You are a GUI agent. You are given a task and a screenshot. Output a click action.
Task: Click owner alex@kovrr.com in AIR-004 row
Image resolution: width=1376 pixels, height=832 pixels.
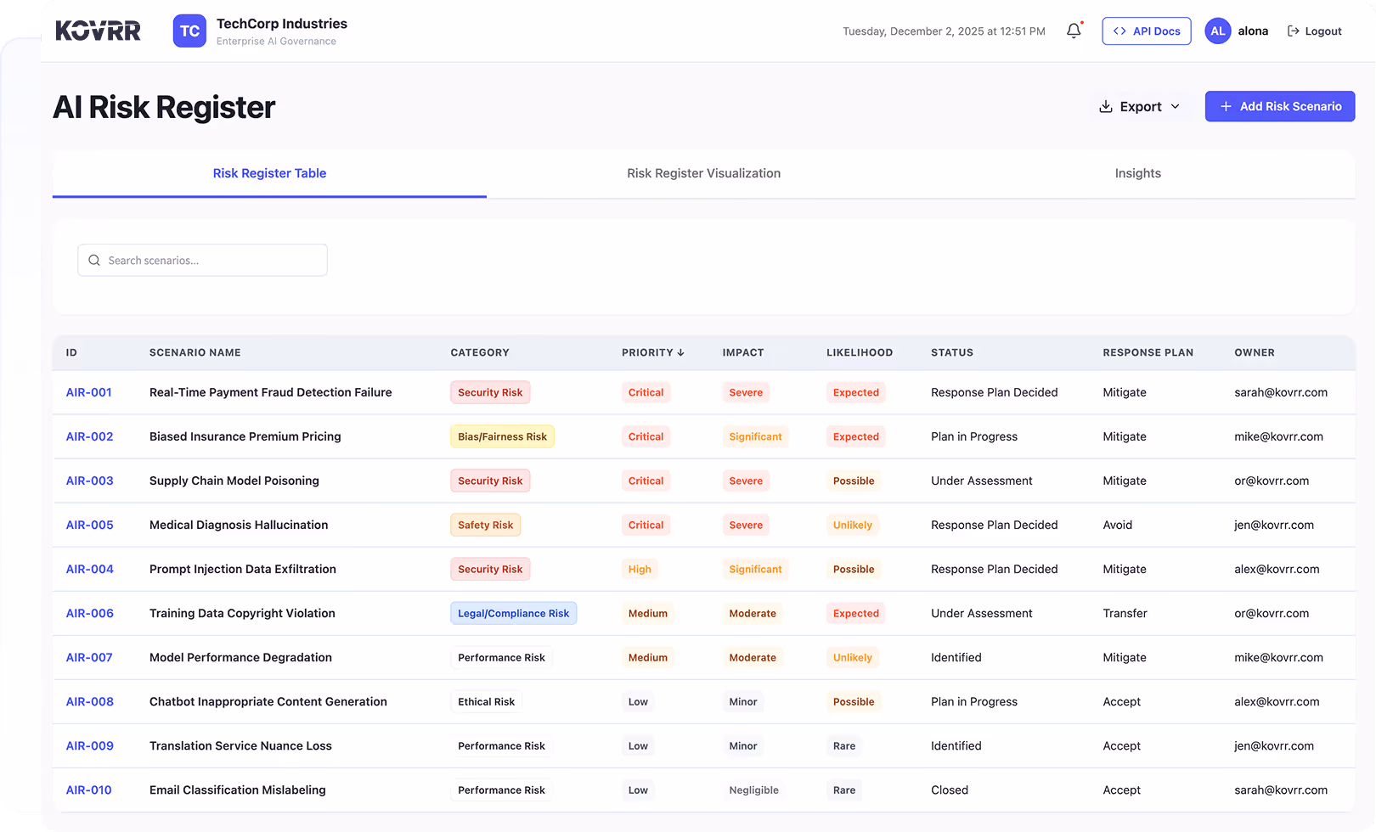1277,569
